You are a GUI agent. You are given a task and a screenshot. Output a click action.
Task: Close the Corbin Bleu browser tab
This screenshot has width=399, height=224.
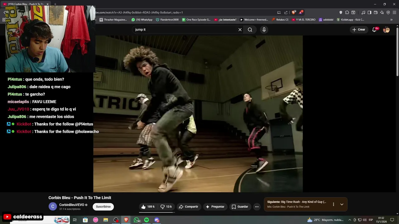tap(48, 4)
